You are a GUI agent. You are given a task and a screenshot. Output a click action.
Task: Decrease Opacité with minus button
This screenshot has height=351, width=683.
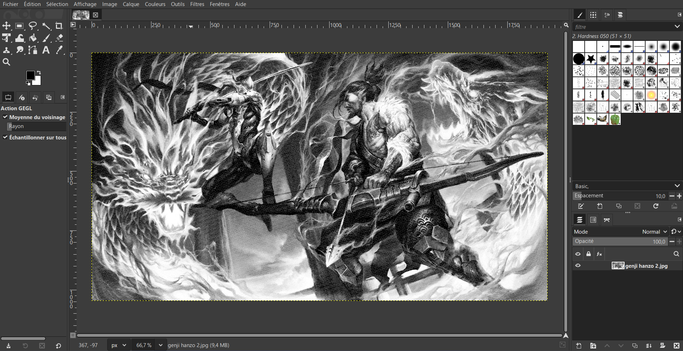[x=672, y=241]
